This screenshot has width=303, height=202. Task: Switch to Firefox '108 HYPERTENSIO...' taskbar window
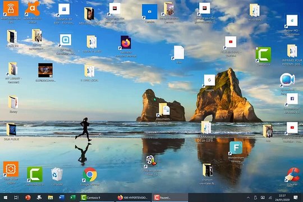click(133, 198)
